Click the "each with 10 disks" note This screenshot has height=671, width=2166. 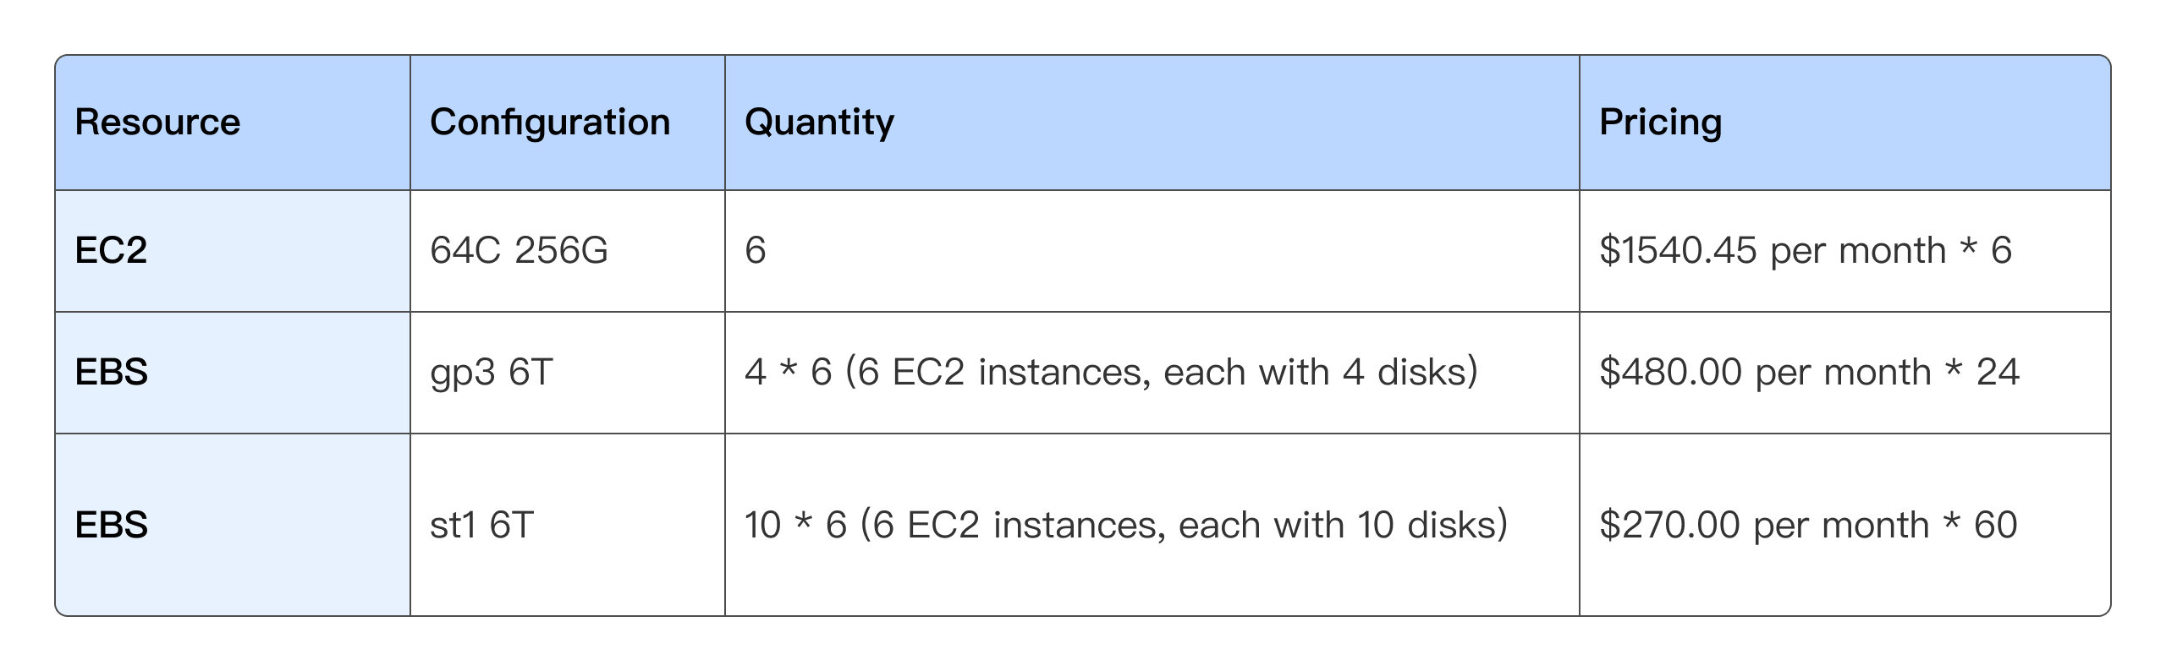[x=1342, y=525]
